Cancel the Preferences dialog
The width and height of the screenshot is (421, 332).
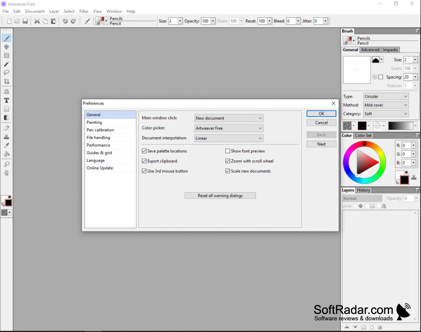pos(321,123)
